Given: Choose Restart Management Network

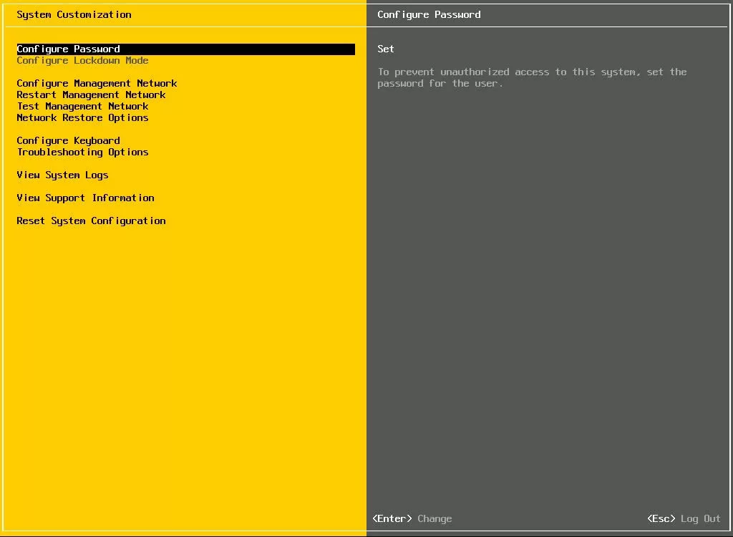Looking at the screenshot, I should [x=91, y=95].
